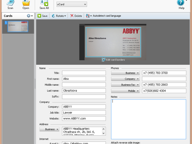
Task: Click the Edit card borders link
Action: [x=115, y=60]
